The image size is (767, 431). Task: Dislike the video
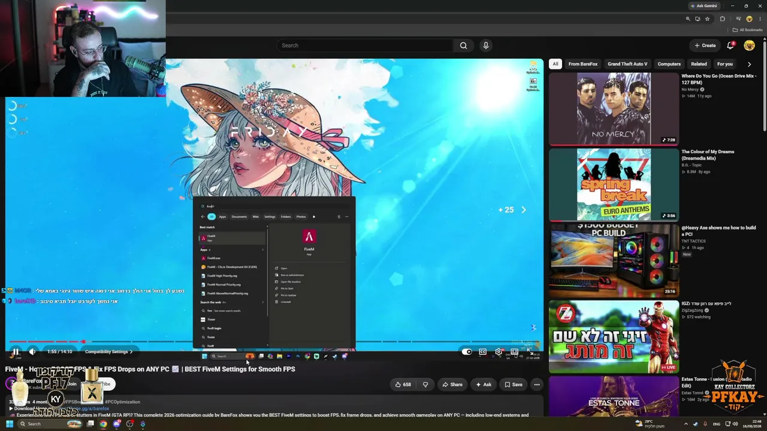[x=425, y=384]
